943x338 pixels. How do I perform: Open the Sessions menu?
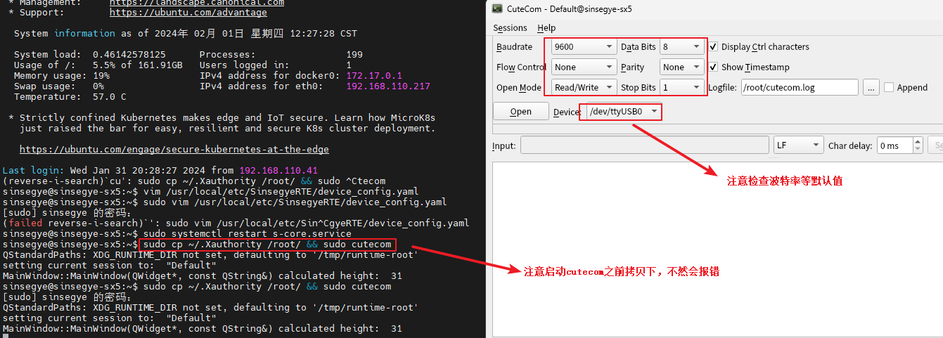[510, 28]
